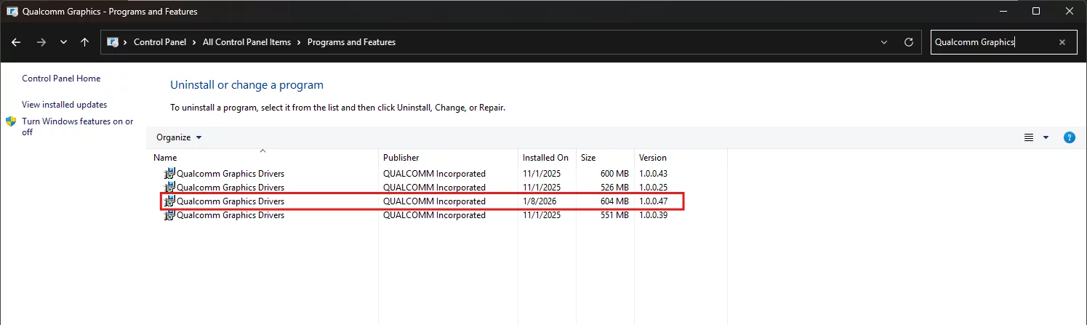Screen dimensions: 1087x325
Task: Clear the Qualcomm Graphics search text
Action: click(x=1062, y=42)
